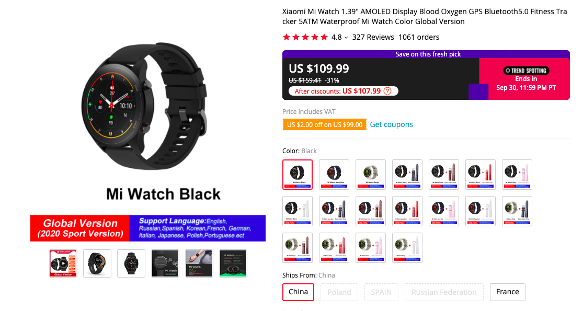Image resolution: width=583 pixels, height=311 pixels.
Task: Click the Save on this fresh pick banner
Action: (x=428, y=54)
